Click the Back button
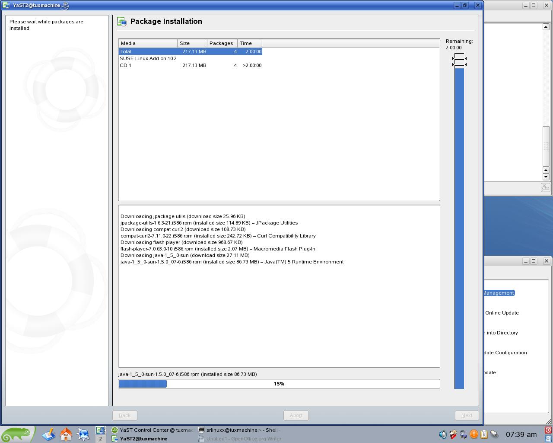The width and height of the screenshot is (553, 443). (125, 415)
